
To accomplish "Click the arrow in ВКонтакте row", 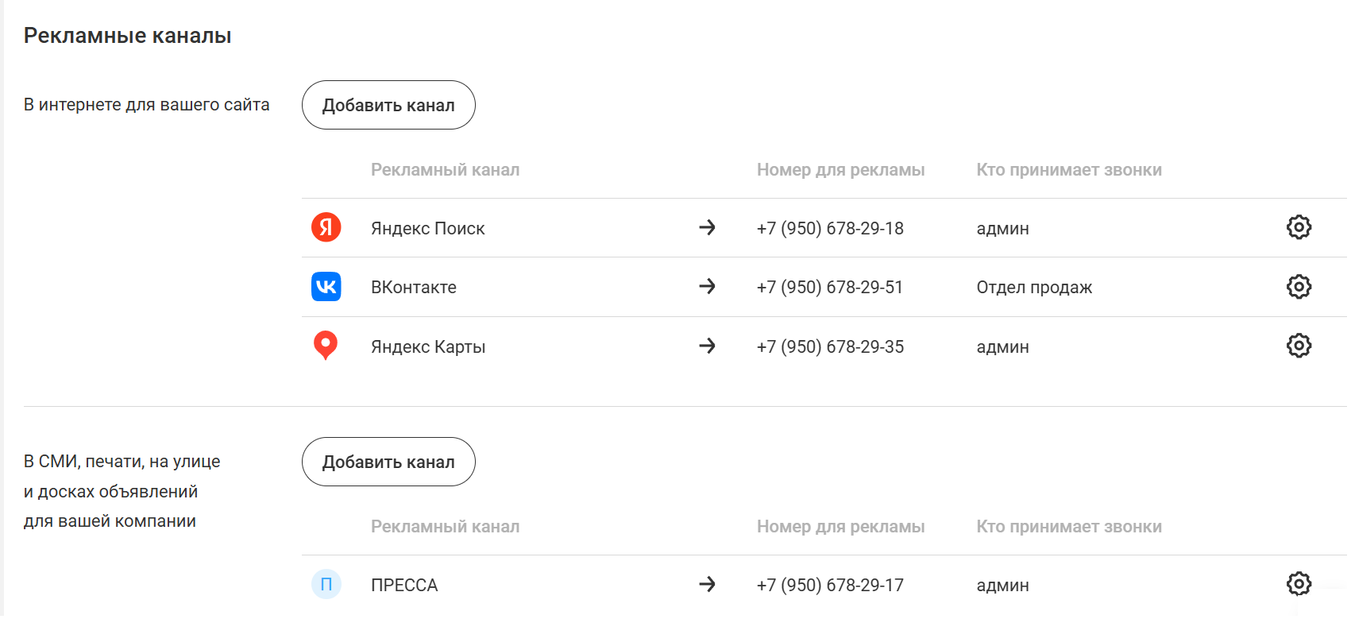I will pos(707,286).
